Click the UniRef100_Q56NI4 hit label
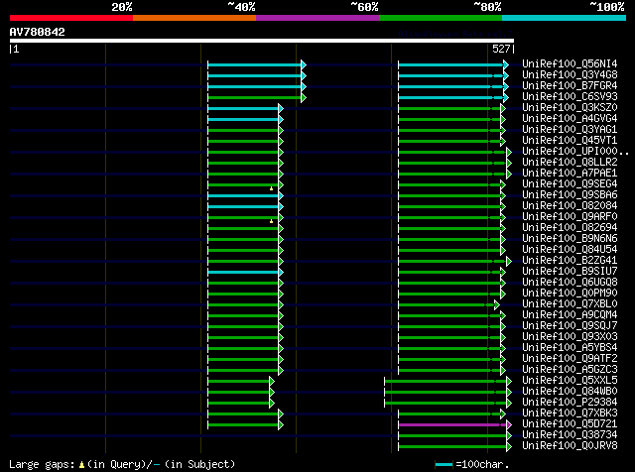635x472 pixels. tap(570, 64)
